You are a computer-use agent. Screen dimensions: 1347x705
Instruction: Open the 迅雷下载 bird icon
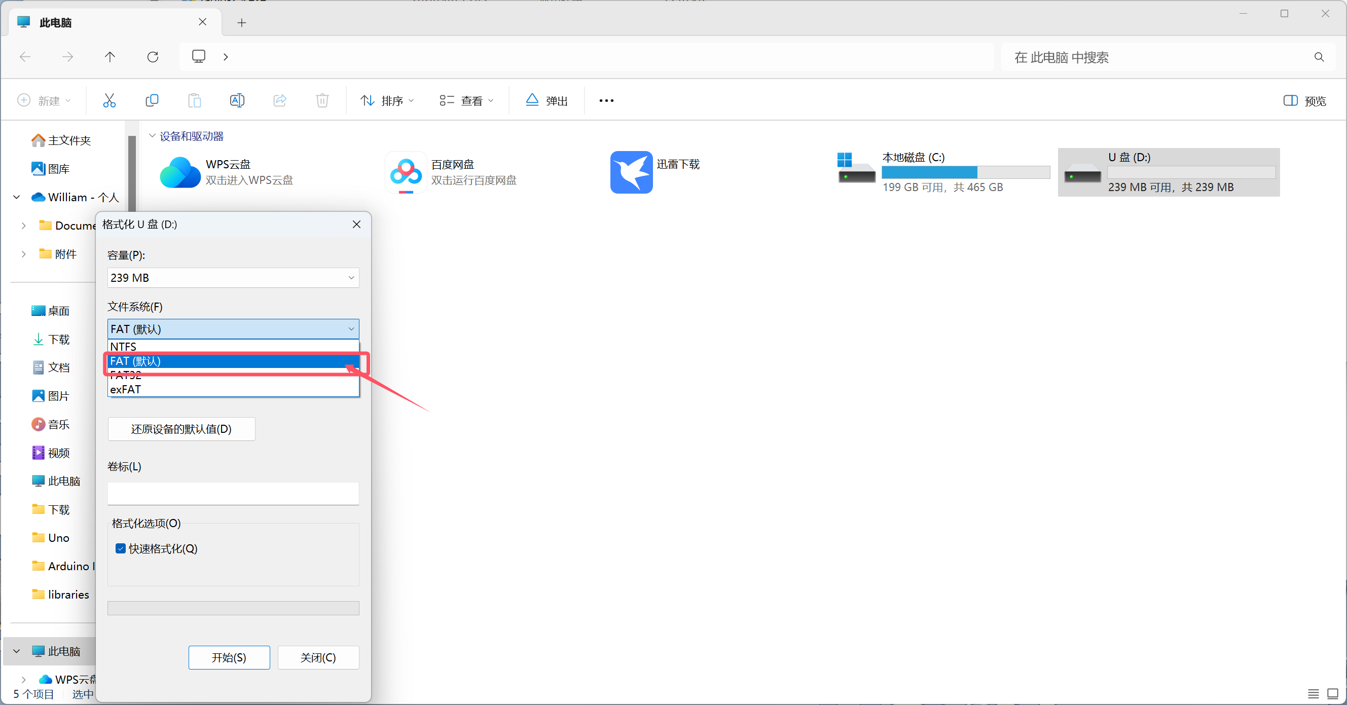631,172
